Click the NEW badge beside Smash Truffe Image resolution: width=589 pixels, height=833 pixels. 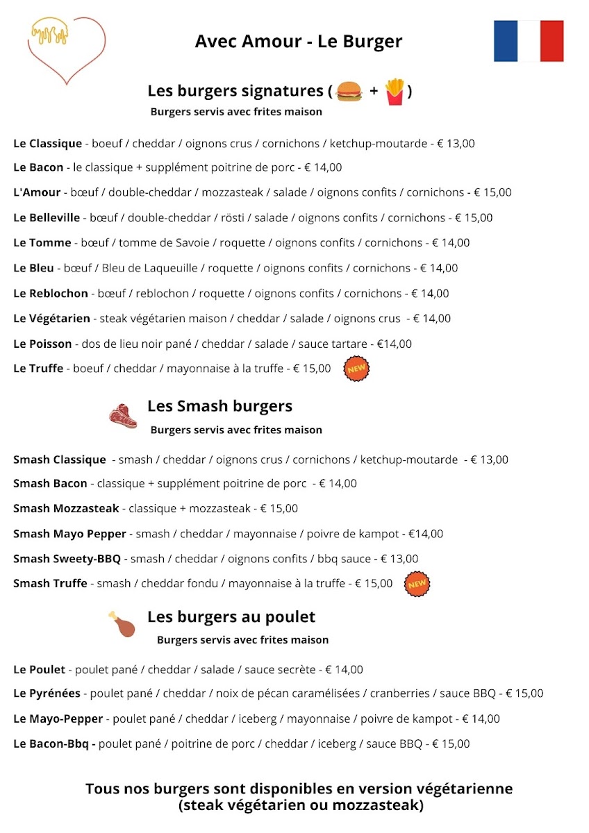coord(417,584)
